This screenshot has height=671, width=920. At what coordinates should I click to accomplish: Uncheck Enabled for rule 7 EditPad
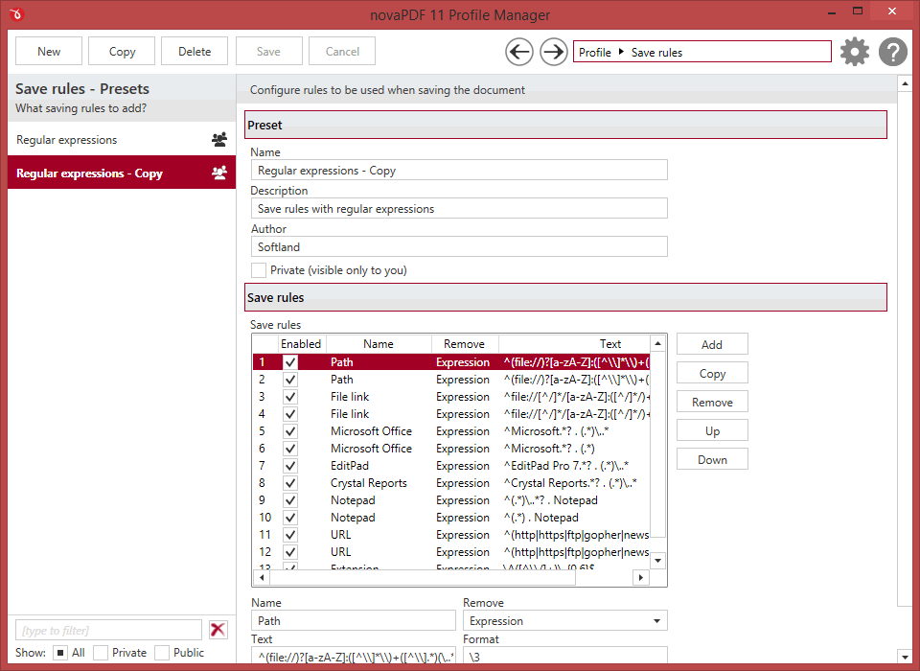pos(289,466)
